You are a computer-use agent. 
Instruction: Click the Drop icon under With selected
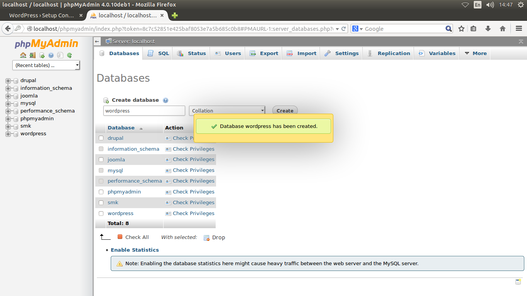[206, 237]
